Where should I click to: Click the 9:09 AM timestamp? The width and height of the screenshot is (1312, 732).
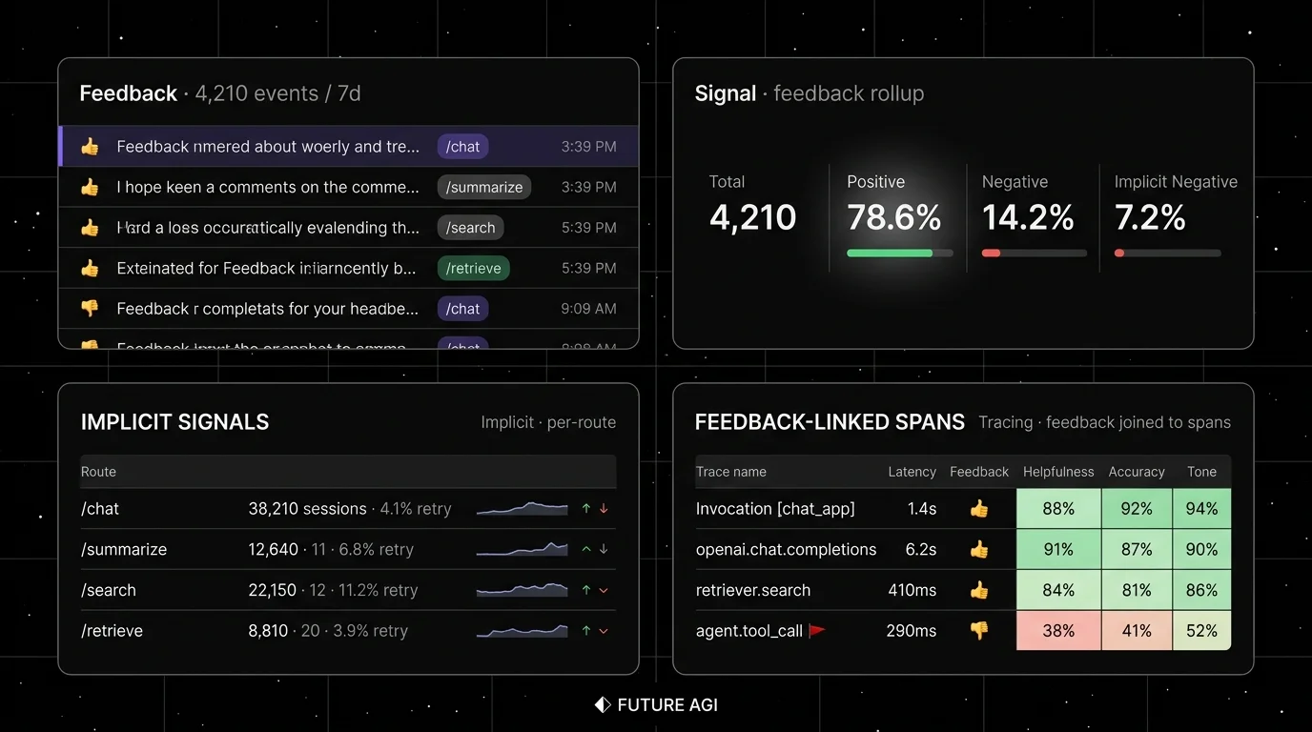[589, 309]
